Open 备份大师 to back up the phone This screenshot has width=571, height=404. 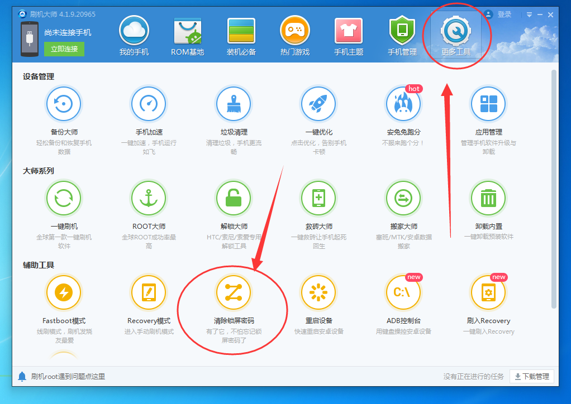tap(63, 103)
